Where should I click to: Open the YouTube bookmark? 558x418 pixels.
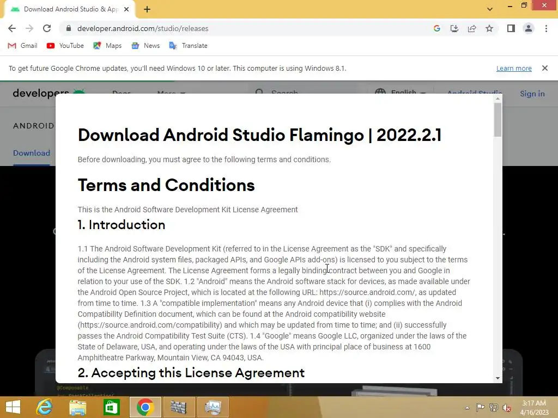(65, 46)
